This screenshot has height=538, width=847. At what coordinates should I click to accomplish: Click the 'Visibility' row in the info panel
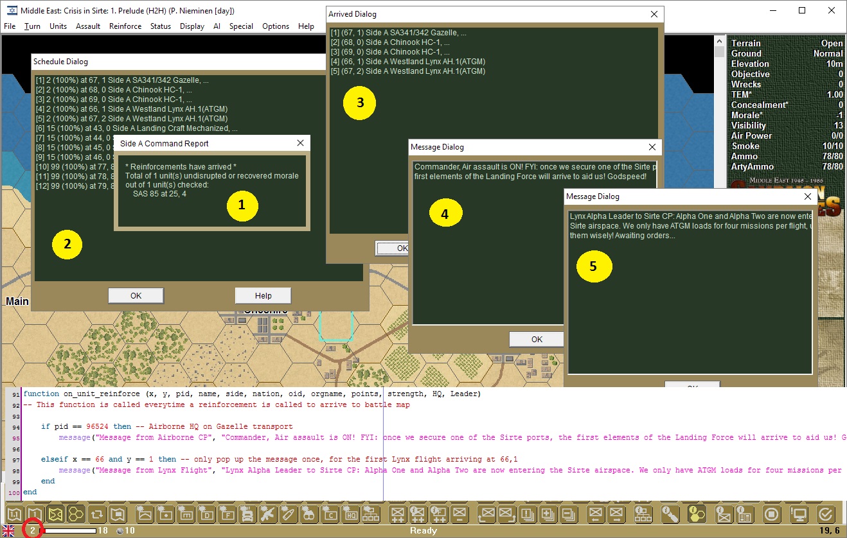[787, 125]
